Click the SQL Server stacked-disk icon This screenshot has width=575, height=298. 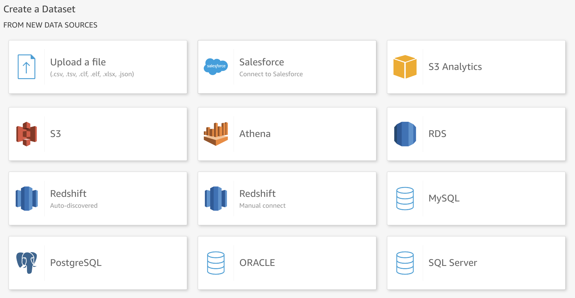(405, 262)
